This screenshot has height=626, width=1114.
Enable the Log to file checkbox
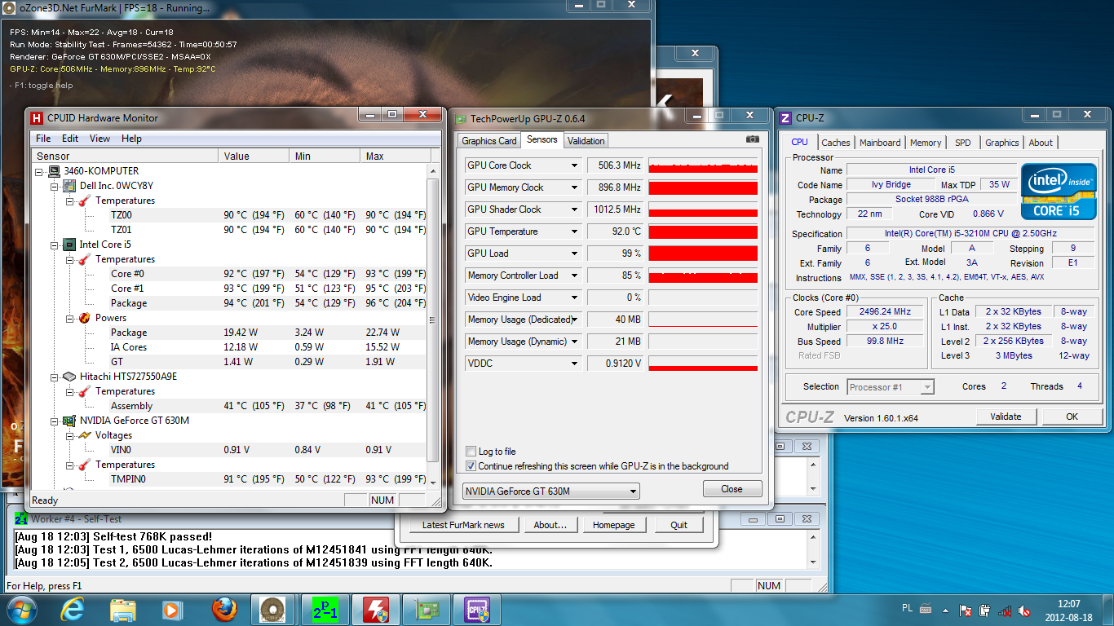471,452
